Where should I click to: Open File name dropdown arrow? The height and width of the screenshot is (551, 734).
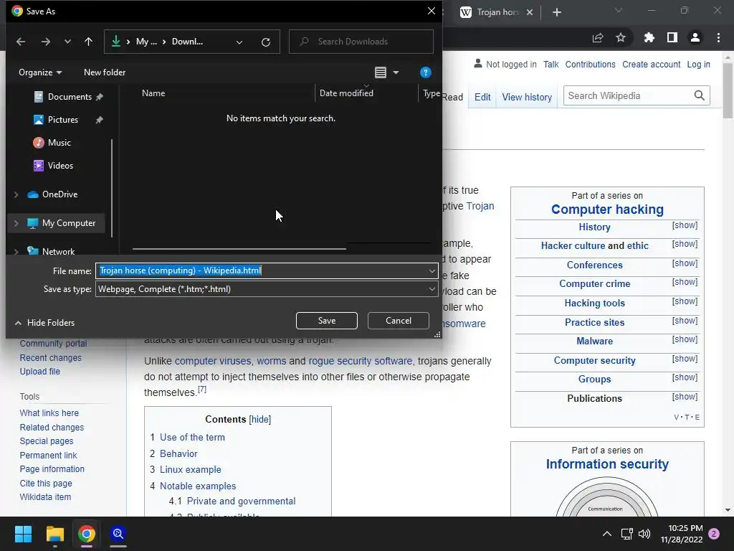pos(432,270)
